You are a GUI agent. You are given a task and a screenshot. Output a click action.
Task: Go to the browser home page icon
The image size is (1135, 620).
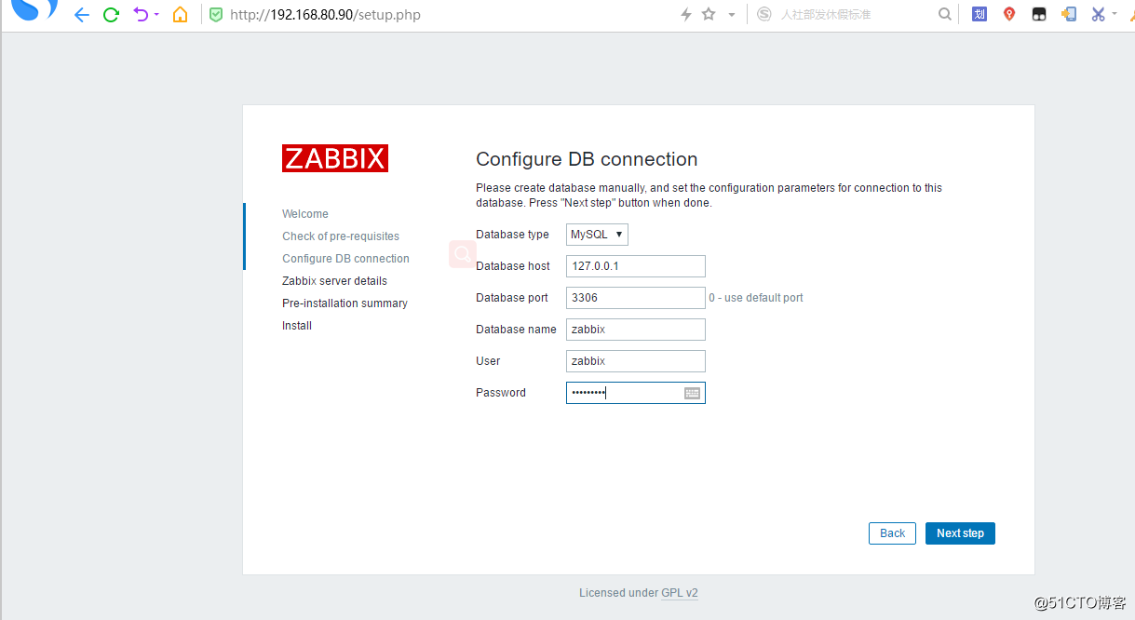point(181,15)
